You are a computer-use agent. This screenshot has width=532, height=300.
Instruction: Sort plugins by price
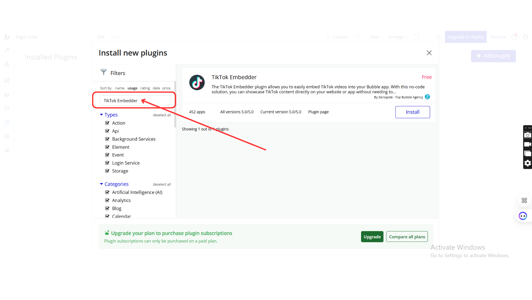(166, 88)
